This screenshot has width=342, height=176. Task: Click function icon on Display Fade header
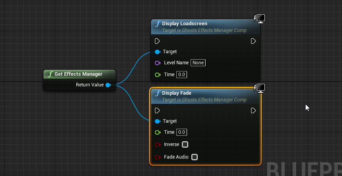click(x=158, y=93)
